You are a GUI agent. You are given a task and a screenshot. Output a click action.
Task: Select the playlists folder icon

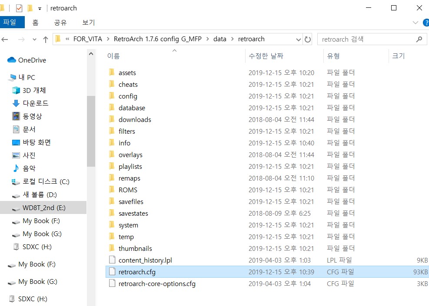[112, 166]
